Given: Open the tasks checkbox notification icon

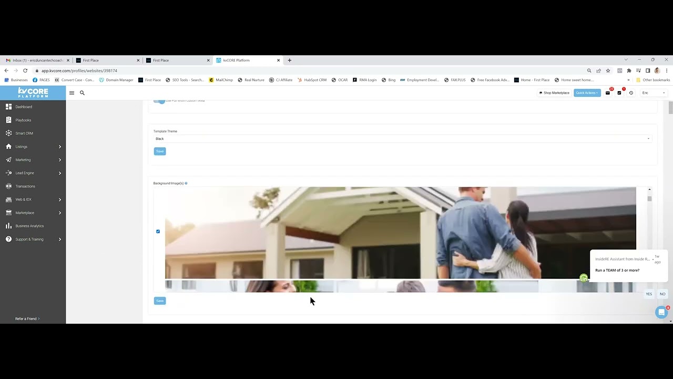Looking at the screenshot, I should click(x=619, y=93).
